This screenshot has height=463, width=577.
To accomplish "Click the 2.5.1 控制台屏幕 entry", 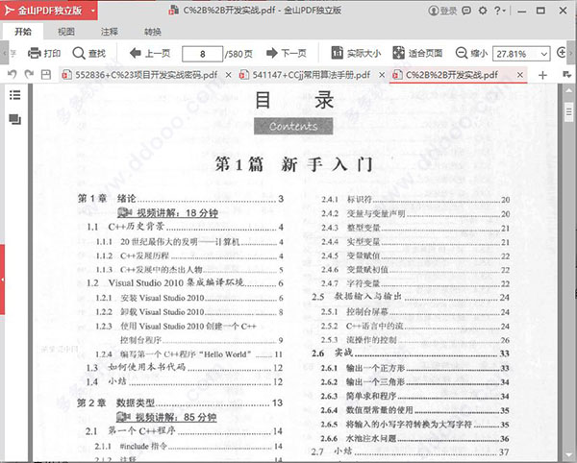I will click(x=415, y=312).
